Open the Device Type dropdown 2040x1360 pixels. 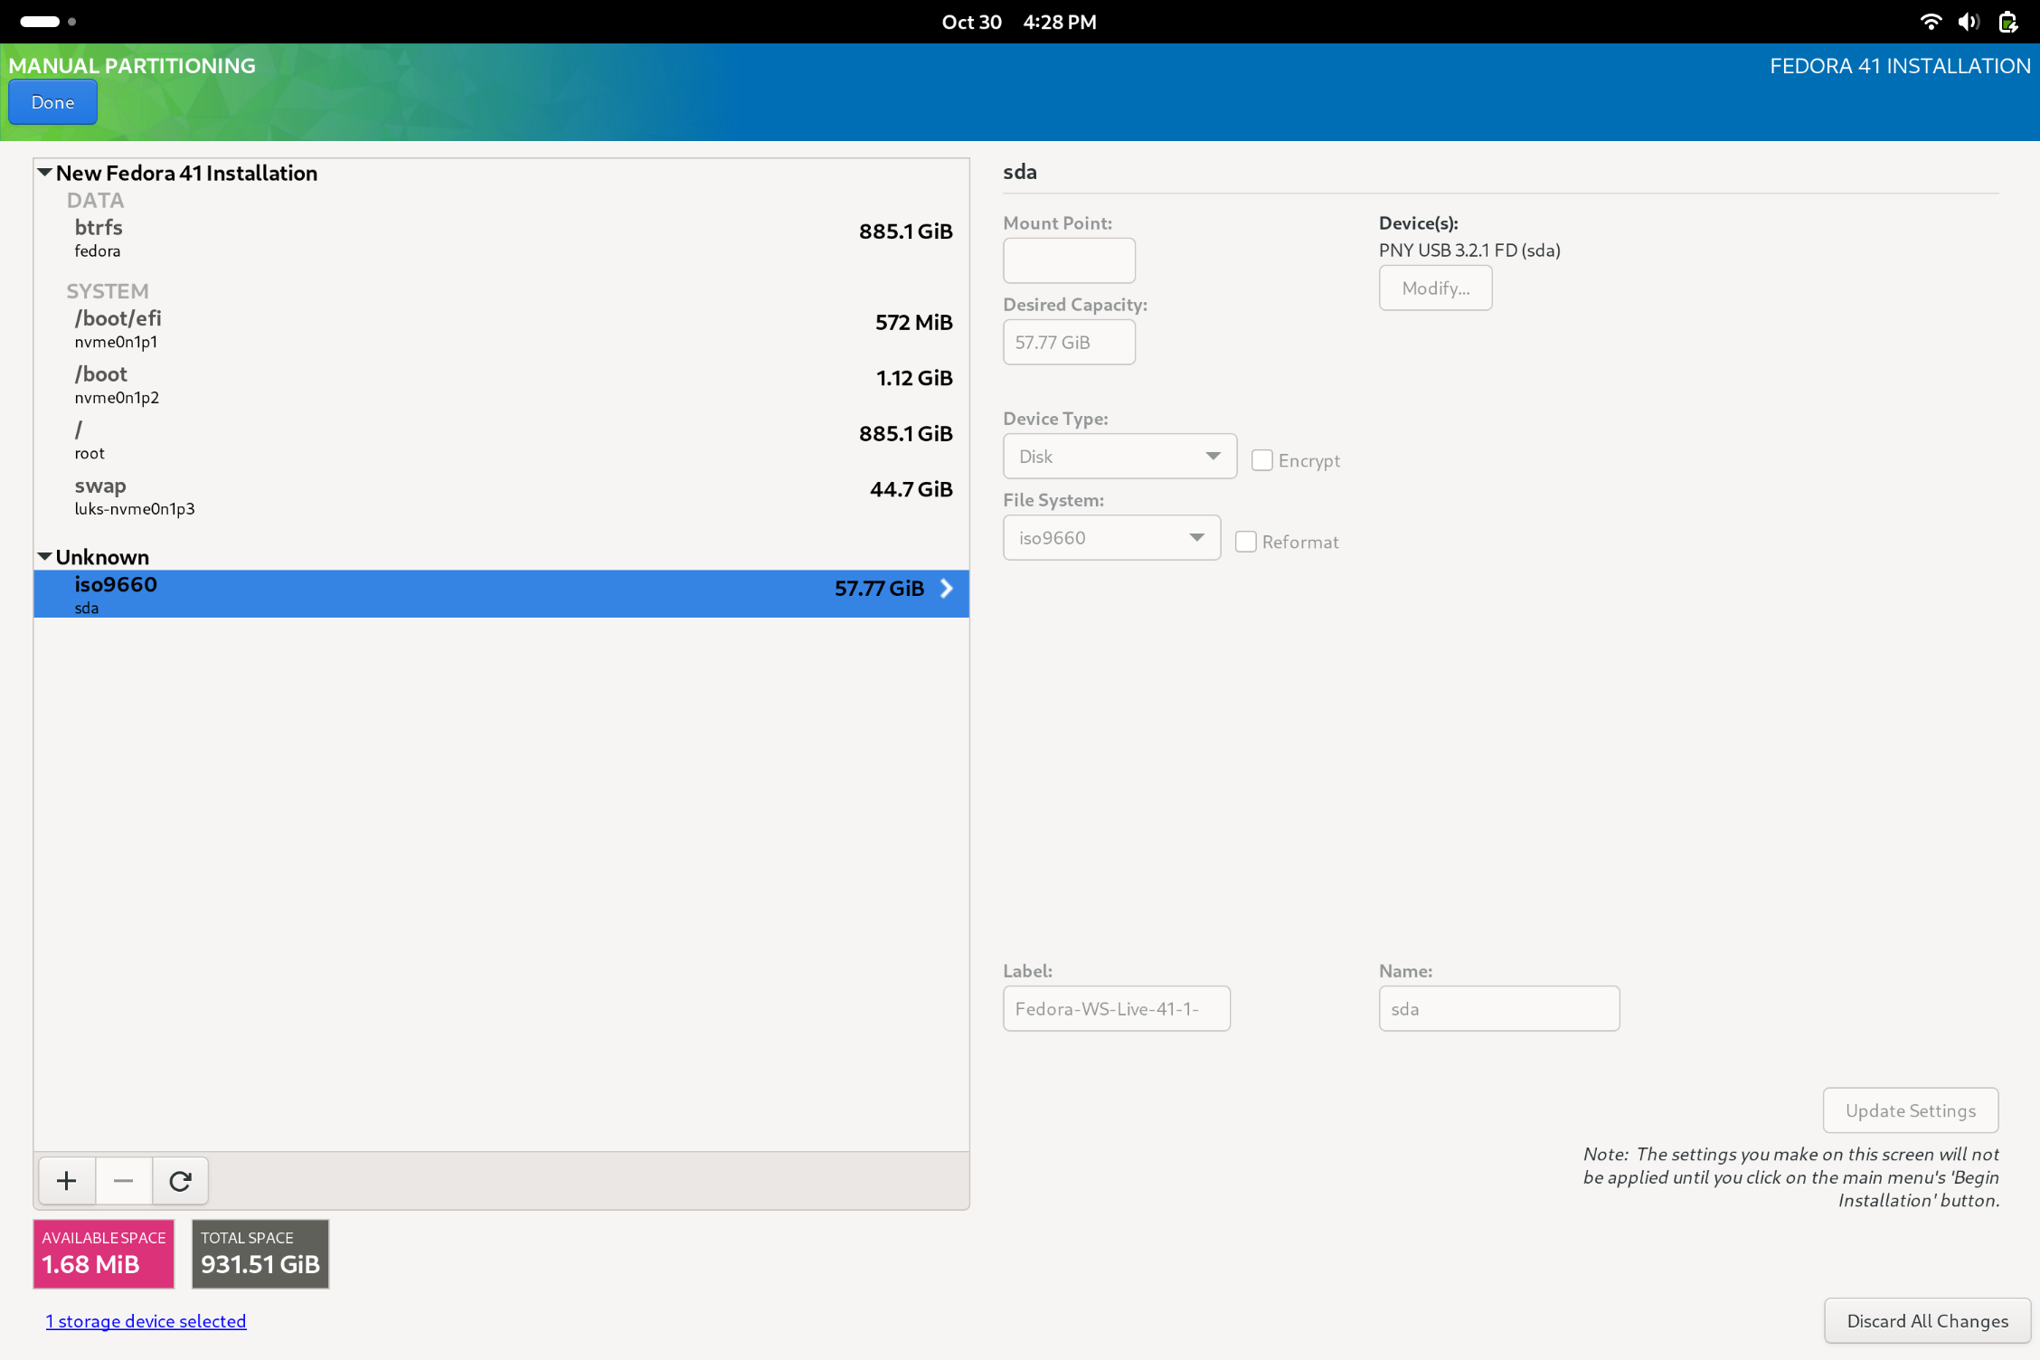click(1119, 457)
